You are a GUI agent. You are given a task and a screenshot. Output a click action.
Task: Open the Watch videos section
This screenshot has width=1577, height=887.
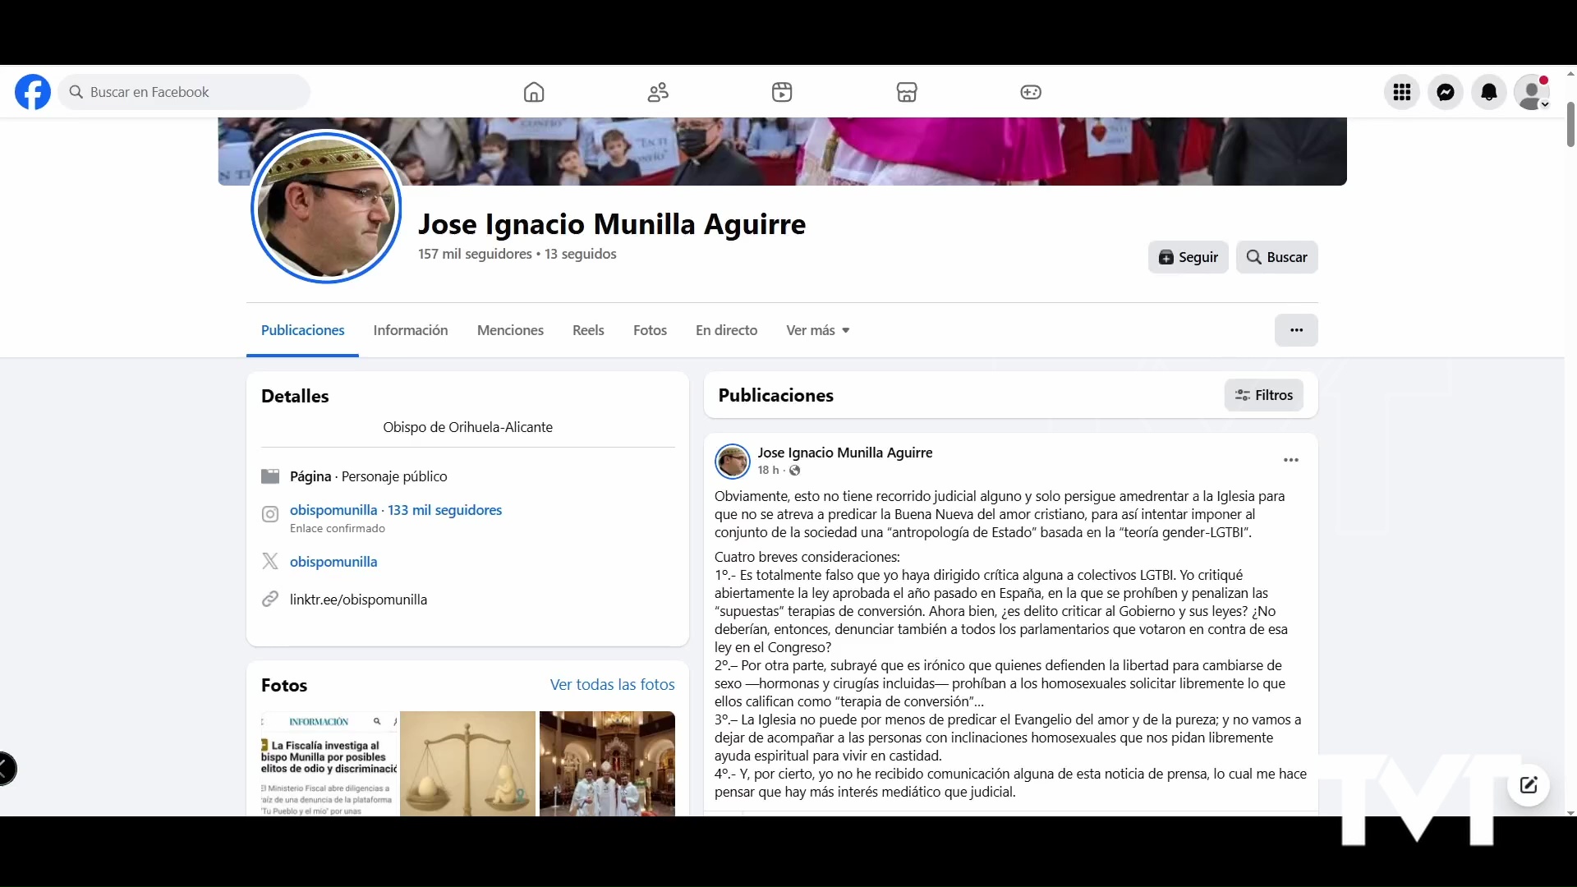click(782, 92)
